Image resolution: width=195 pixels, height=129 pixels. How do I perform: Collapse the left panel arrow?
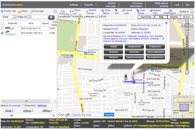(x=55, y=11)
